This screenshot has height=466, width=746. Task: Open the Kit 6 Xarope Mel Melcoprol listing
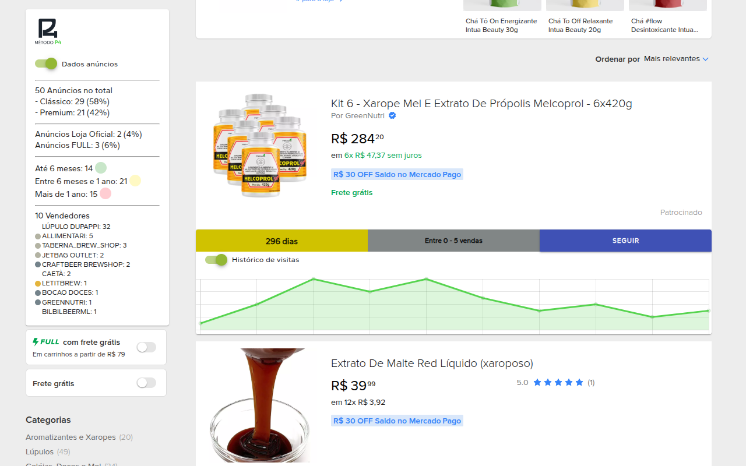coord(481,104)
